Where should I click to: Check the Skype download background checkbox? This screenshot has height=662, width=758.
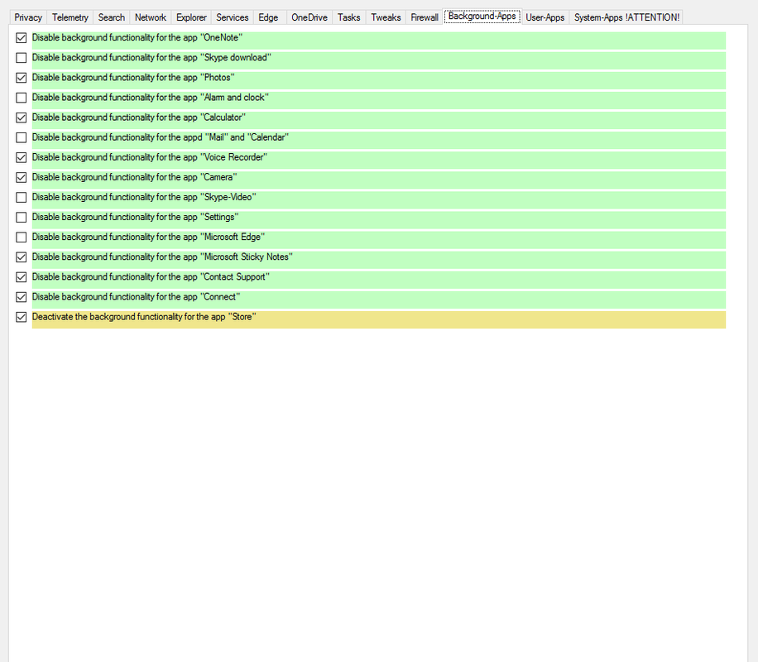pyautogui.click(x=22, y=58)
